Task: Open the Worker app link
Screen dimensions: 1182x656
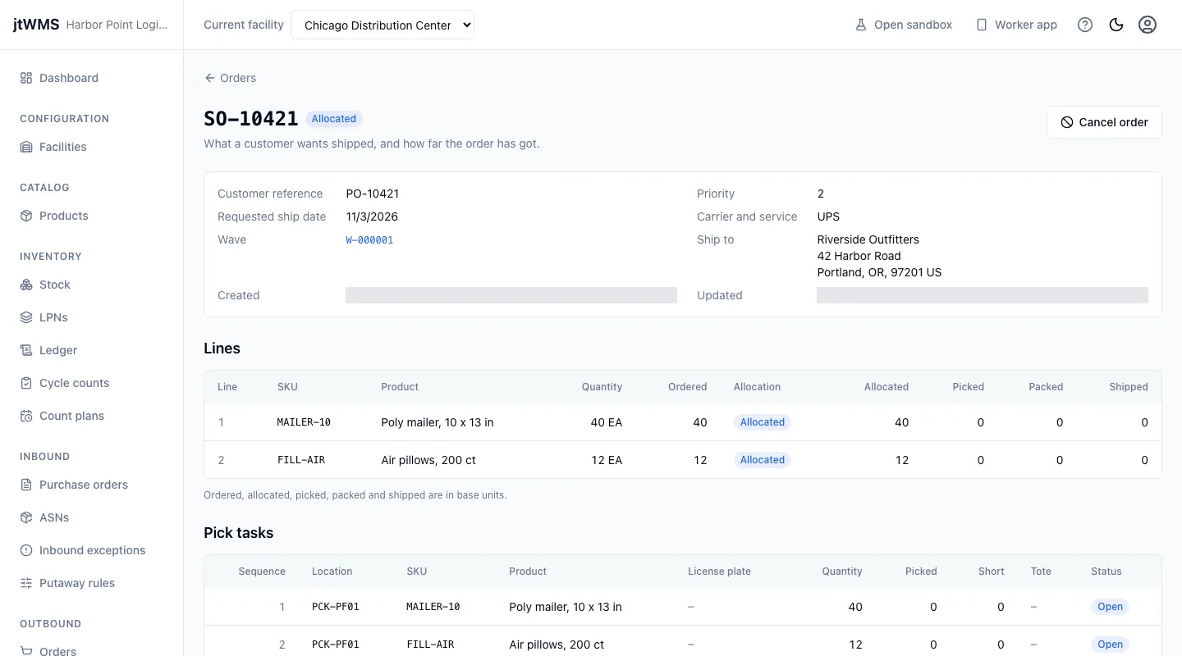Action: click(1016, 25)
